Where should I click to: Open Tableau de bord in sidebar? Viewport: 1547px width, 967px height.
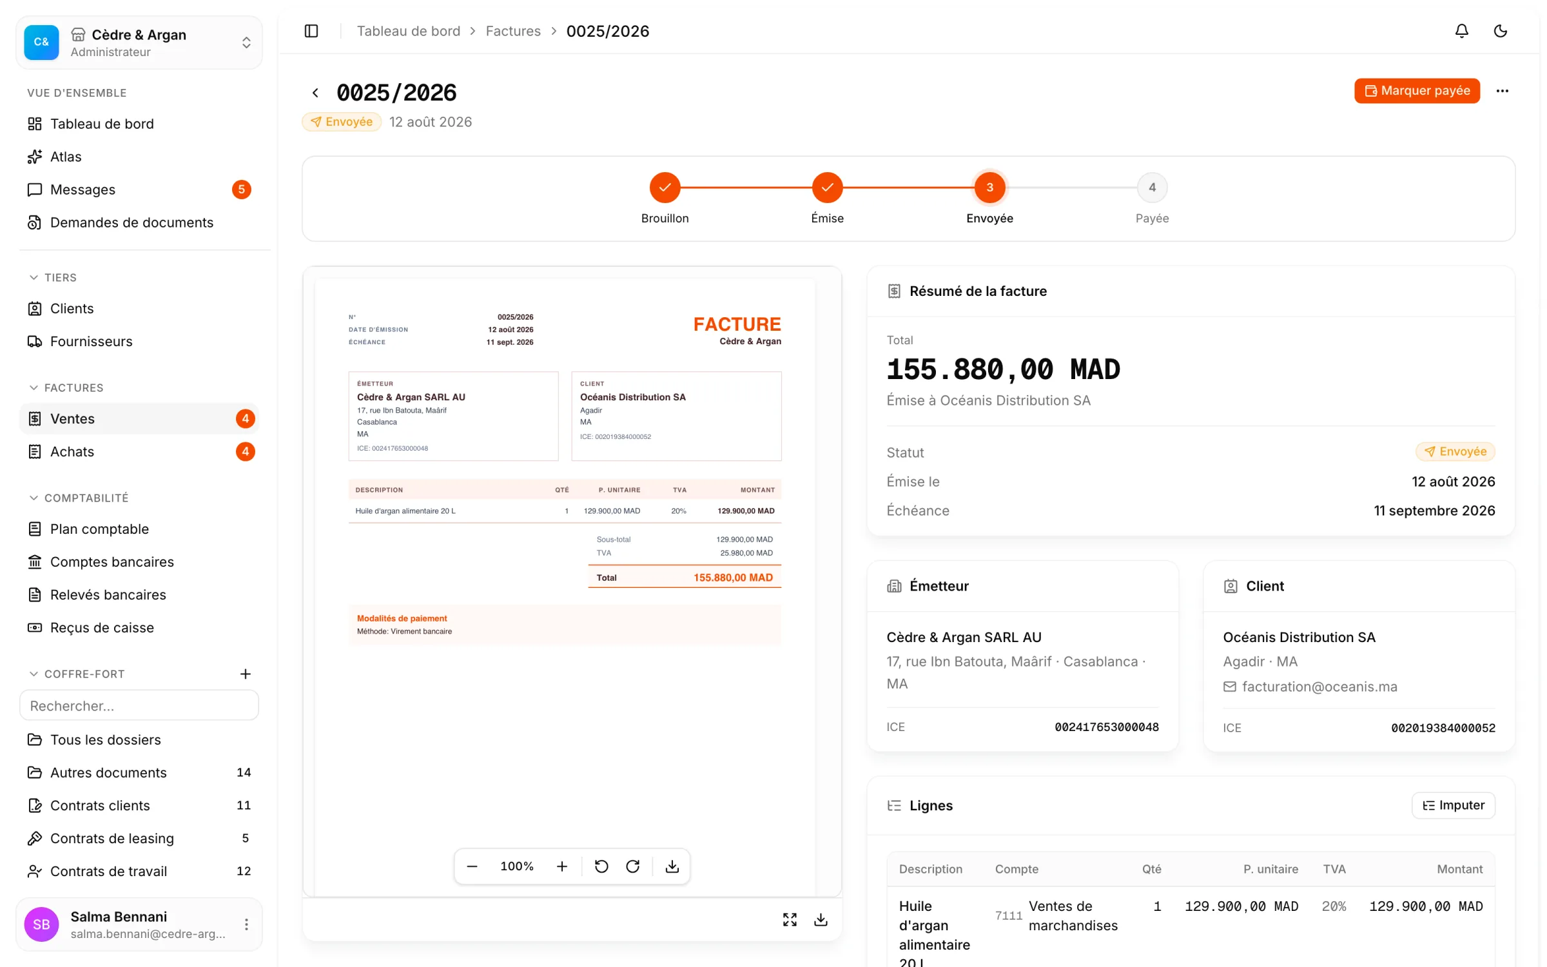[139, 124]
